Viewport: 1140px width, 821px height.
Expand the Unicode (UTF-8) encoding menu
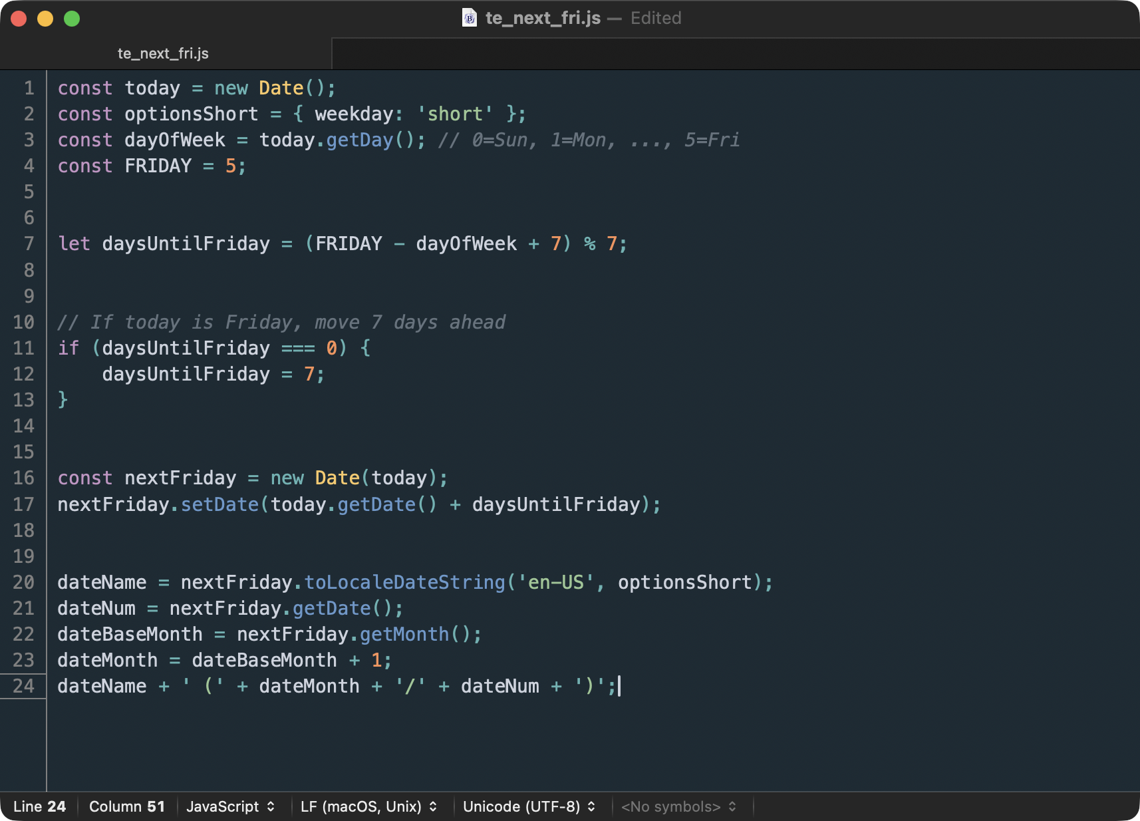[529, 806]
